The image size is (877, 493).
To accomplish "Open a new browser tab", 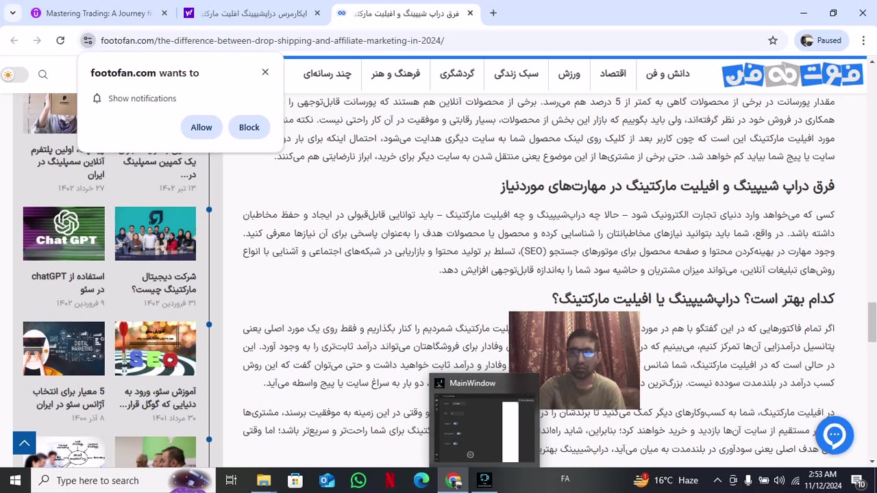I will (493, 13).
